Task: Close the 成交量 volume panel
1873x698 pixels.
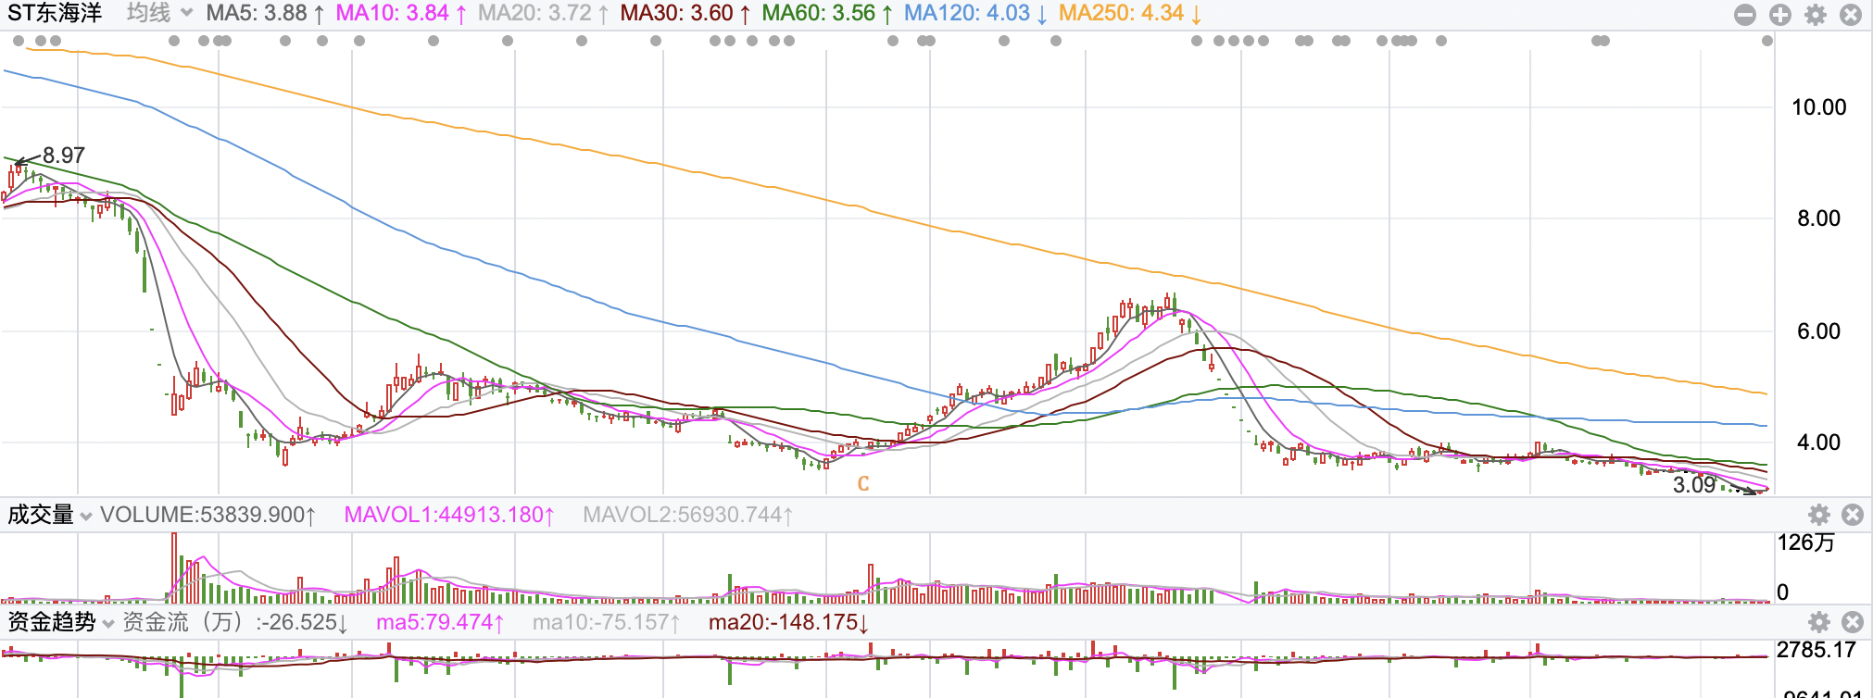Action: click(1853, 515)
